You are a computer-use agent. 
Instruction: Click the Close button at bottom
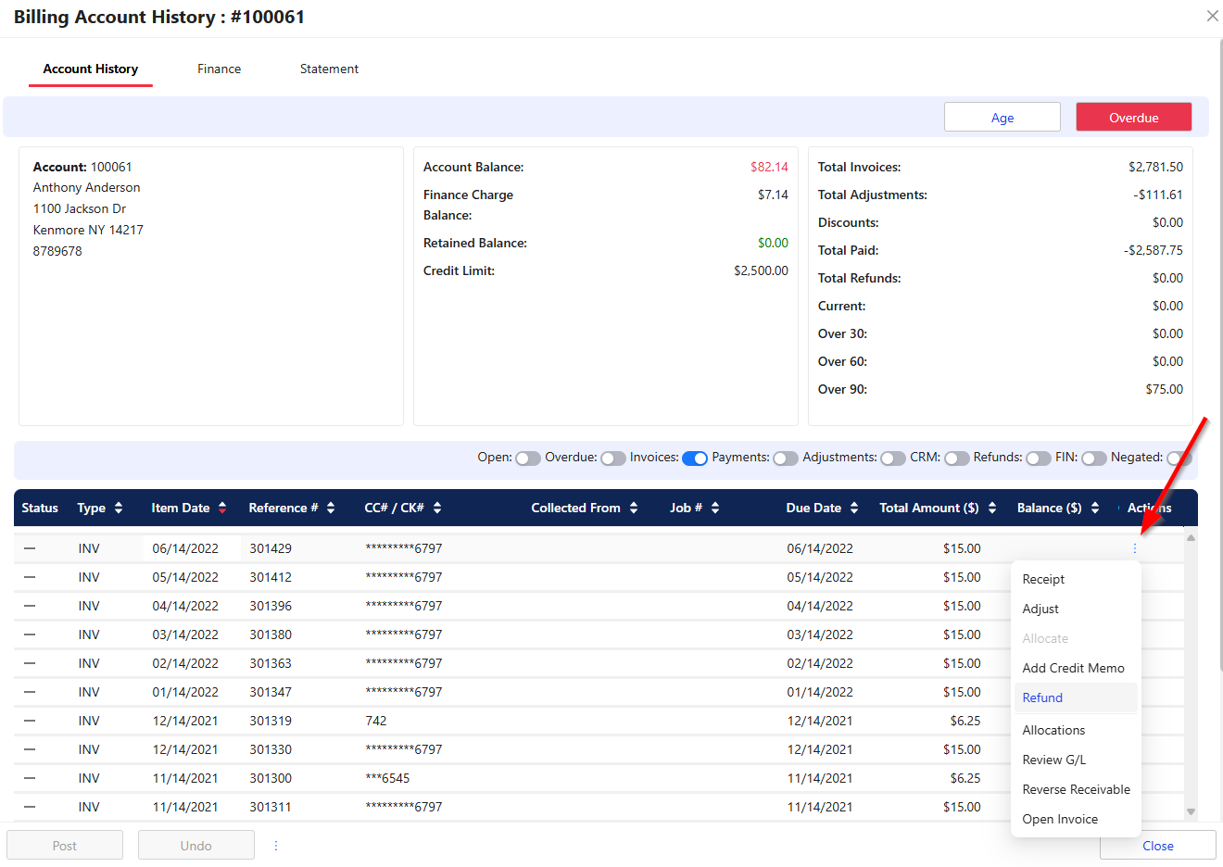pyautogui.click(x=1158, y=846)
